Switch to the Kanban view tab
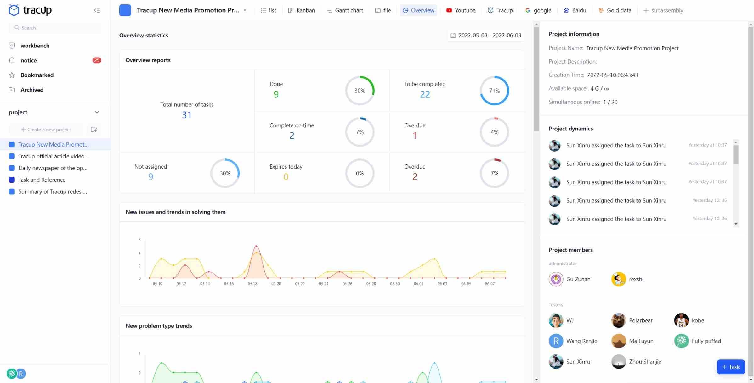754x383 pixels. (x=301, y=10)
